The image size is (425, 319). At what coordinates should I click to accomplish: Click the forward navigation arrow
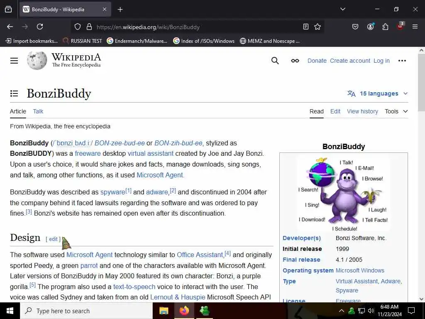(x=25, y=27)
